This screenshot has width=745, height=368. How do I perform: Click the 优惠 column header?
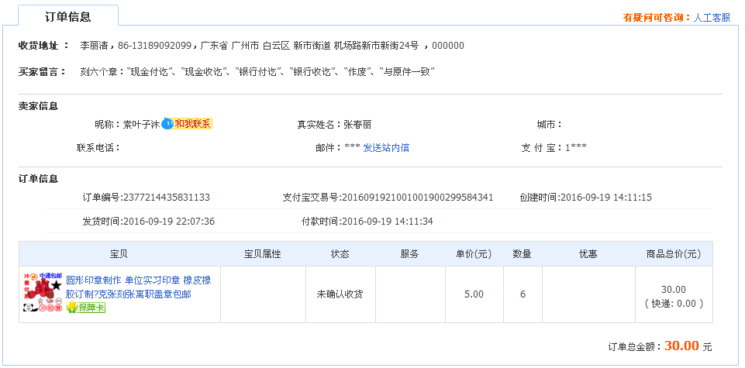click(x=588, y=254)
